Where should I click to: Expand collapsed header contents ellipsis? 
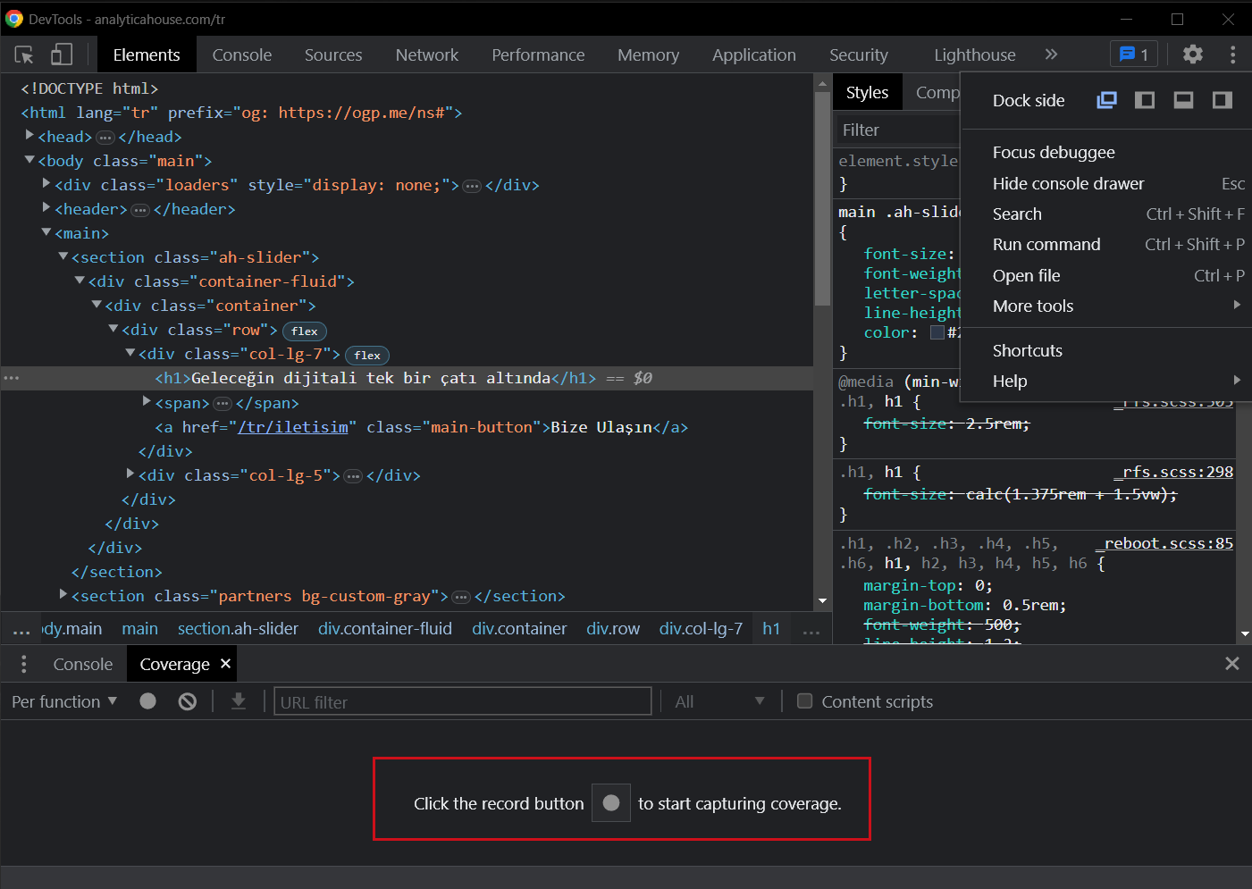point(140,210)
